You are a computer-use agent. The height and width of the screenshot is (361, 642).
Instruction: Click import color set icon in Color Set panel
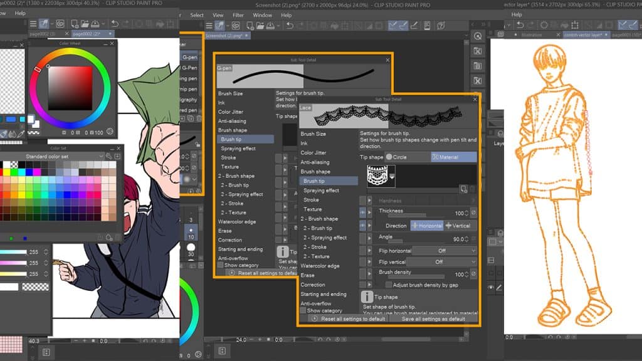point(117,156)
